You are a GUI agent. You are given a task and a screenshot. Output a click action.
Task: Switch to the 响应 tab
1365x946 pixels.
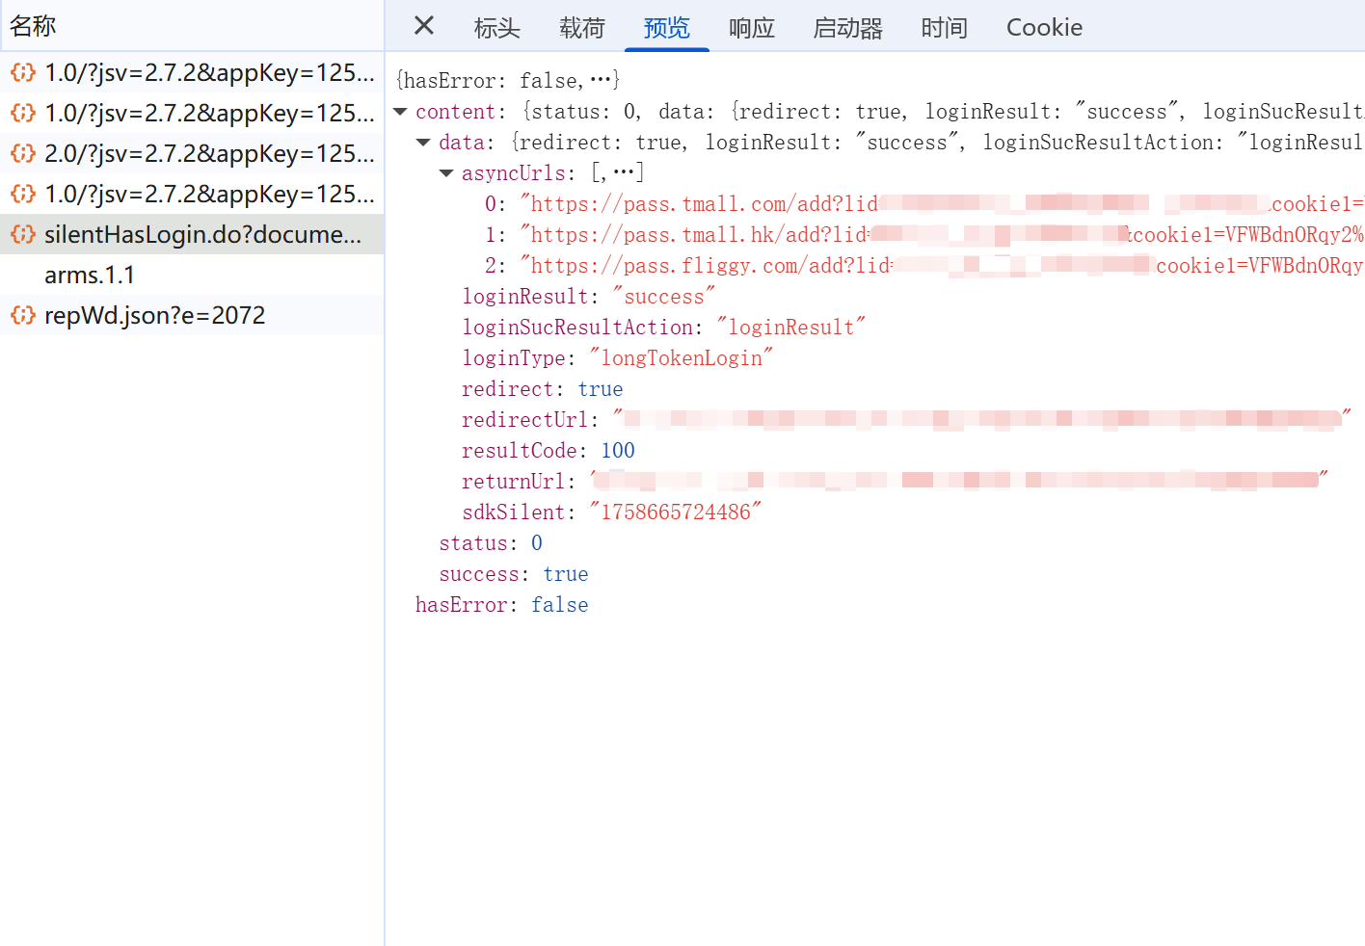click(x=751, y=28)
